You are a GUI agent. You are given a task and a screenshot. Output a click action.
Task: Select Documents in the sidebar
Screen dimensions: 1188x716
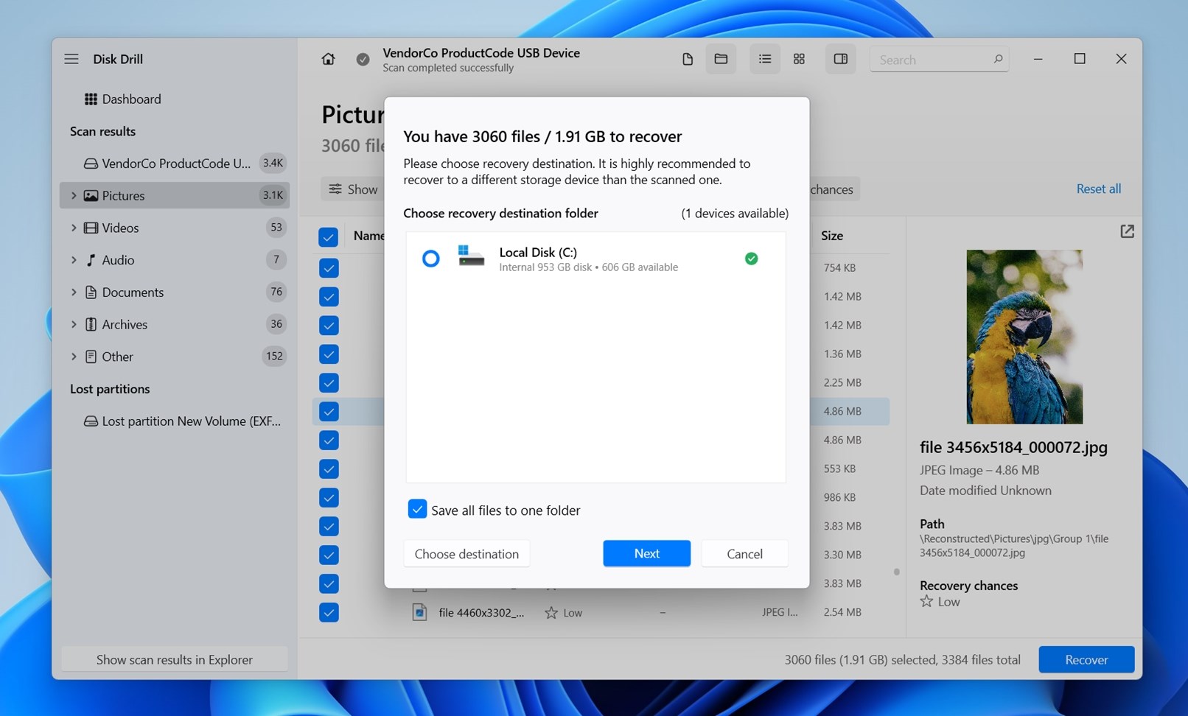(x=175, y=292)
